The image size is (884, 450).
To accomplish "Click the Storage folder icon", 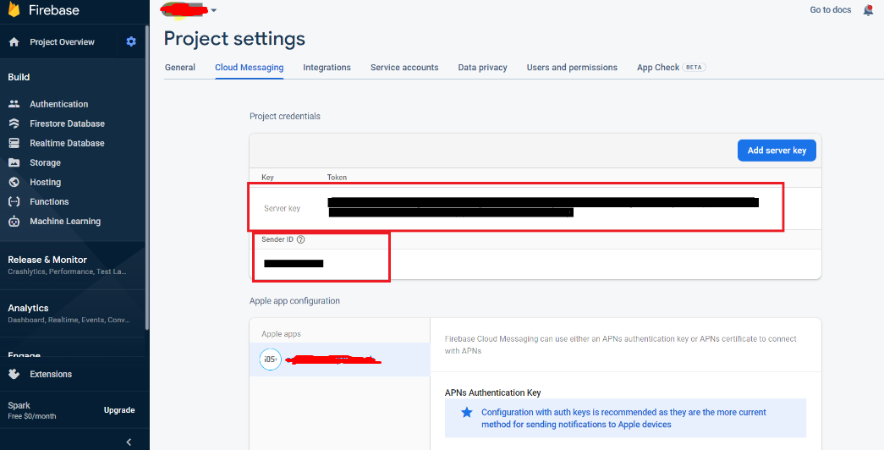I will click(14, 162).
